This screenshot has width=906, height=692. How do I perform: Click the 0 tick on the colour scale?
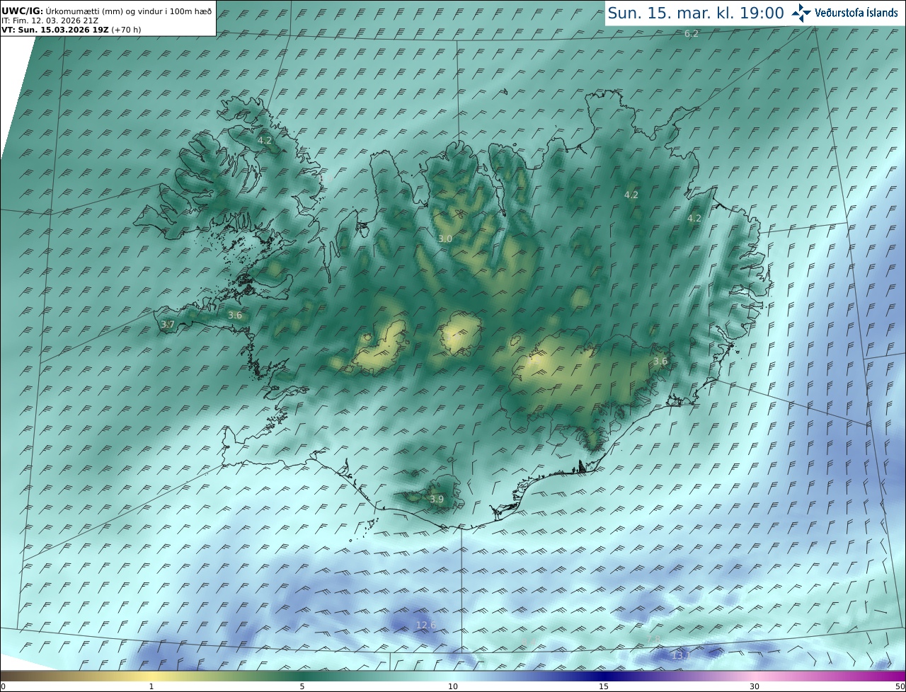[3, 686]
